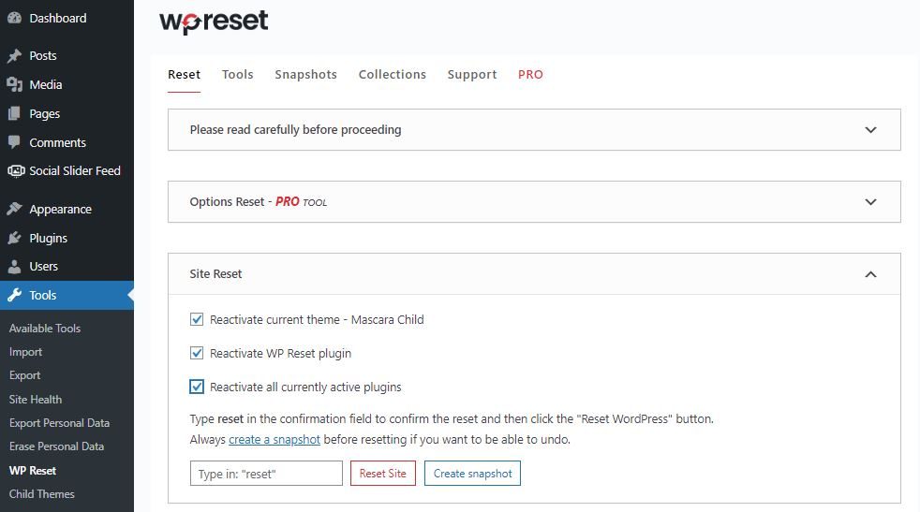The image size is (920, 512).
Task: Click the Users person icon
Action: [14, 267]
